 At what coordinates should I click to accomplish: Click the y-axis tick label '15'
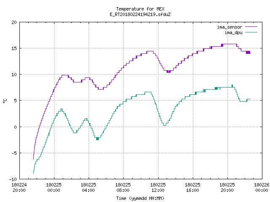tap(14, 48)
